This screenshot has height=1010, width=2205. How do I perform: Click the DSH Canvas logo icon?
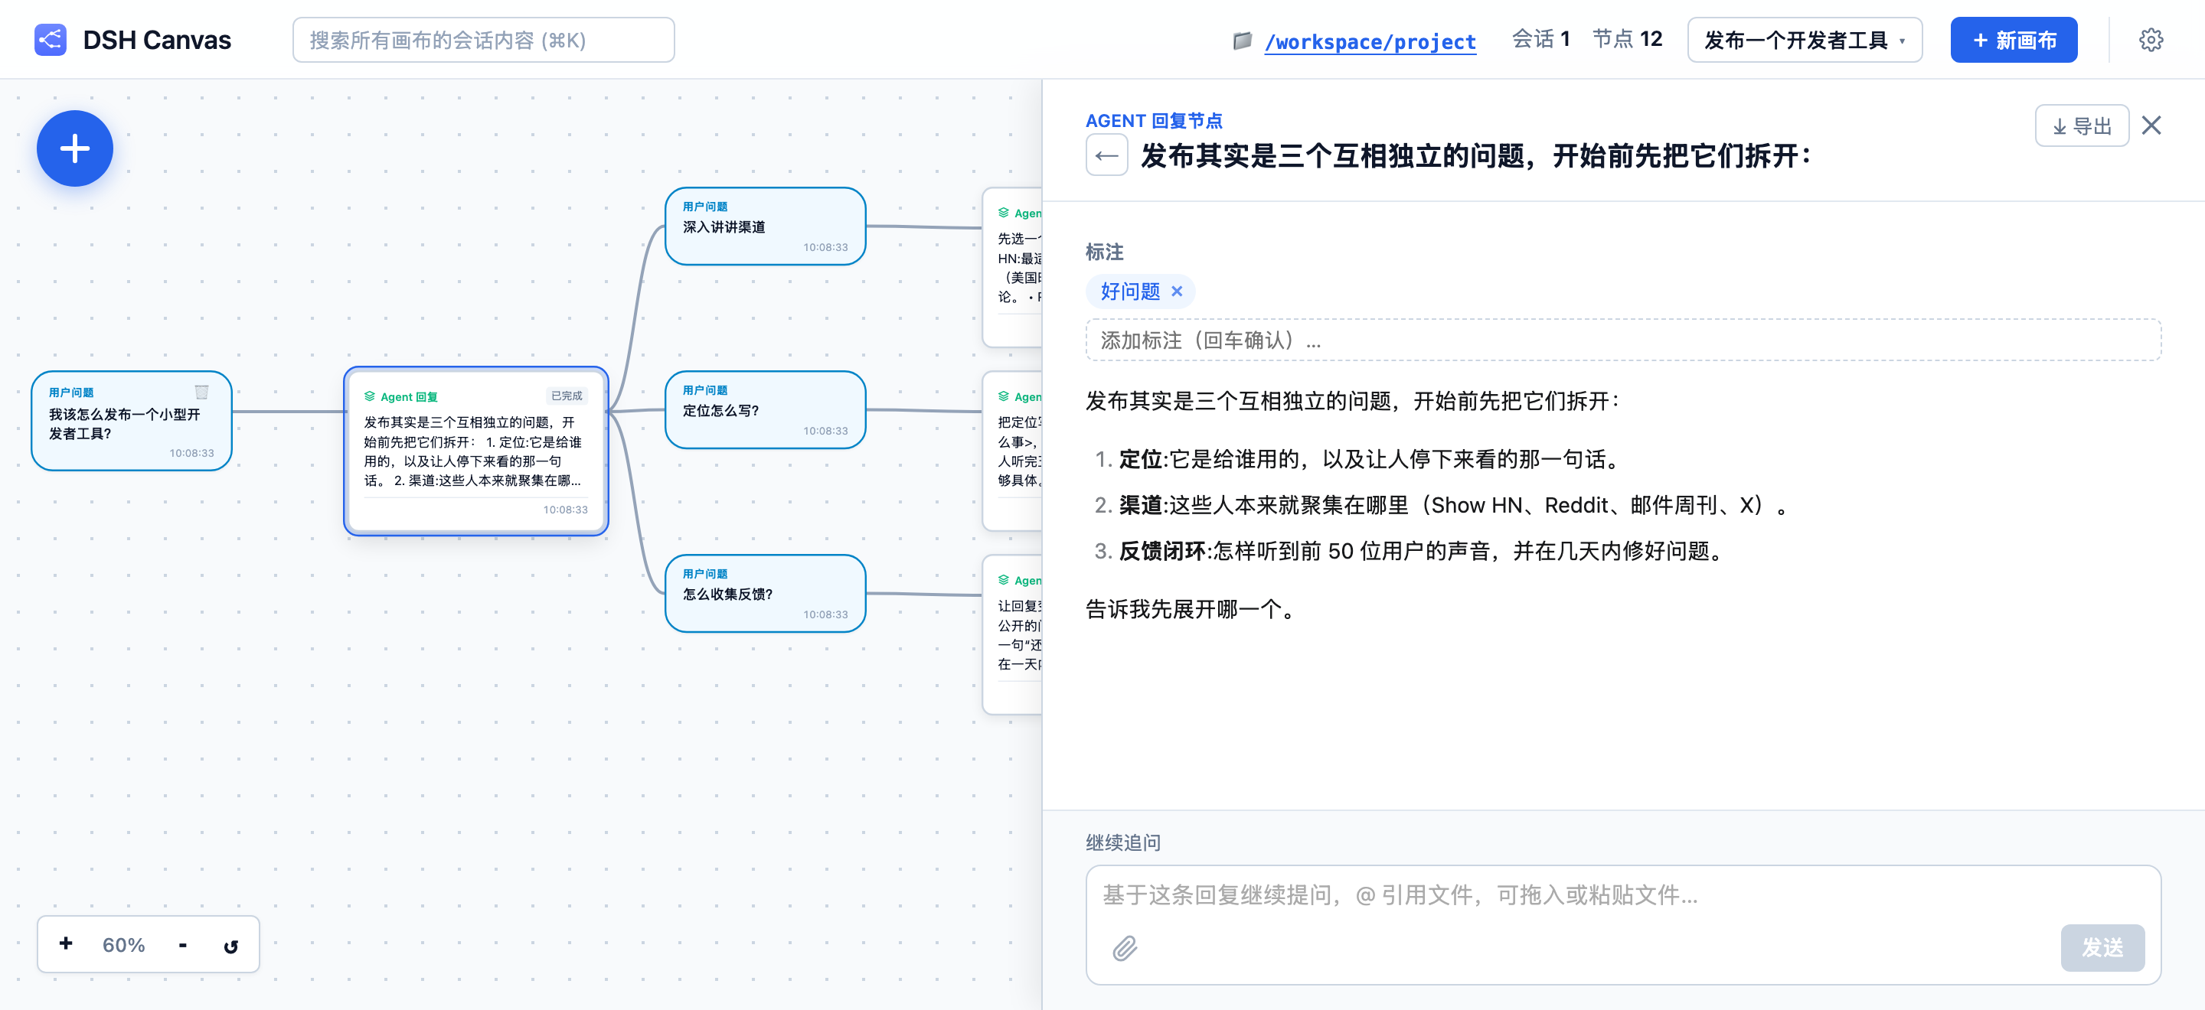coord(51,41)
